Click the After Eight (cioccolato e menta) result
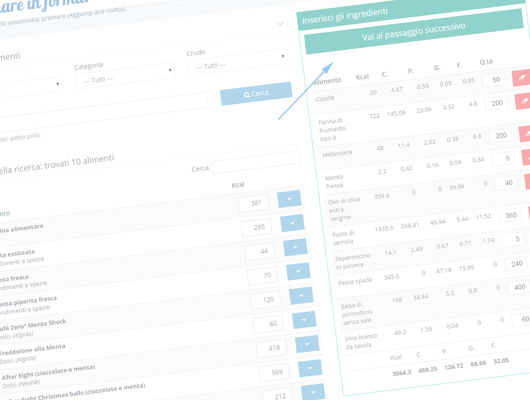Image resolution: width=530 pixels, height=400 pixels. click(48, 372)
